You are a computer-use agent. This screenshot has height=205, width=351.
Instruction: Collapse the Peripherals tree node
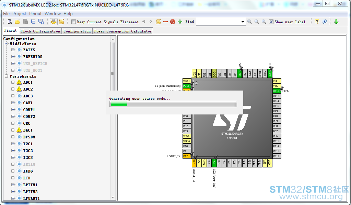click(7, 76)
